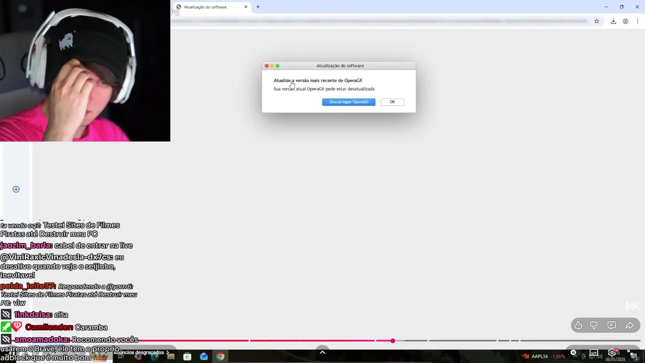Open the browser downloads icon
The width and height of the screenshot is (645, 363).
(613, 21)
